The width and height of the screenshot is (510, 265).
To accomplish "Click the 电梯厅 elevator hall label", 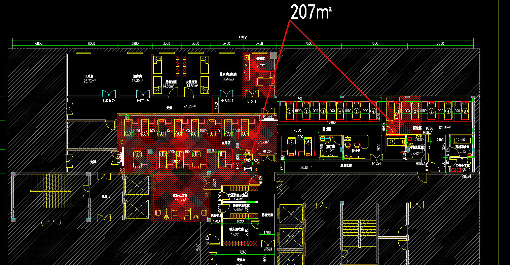I will point(106,196).
